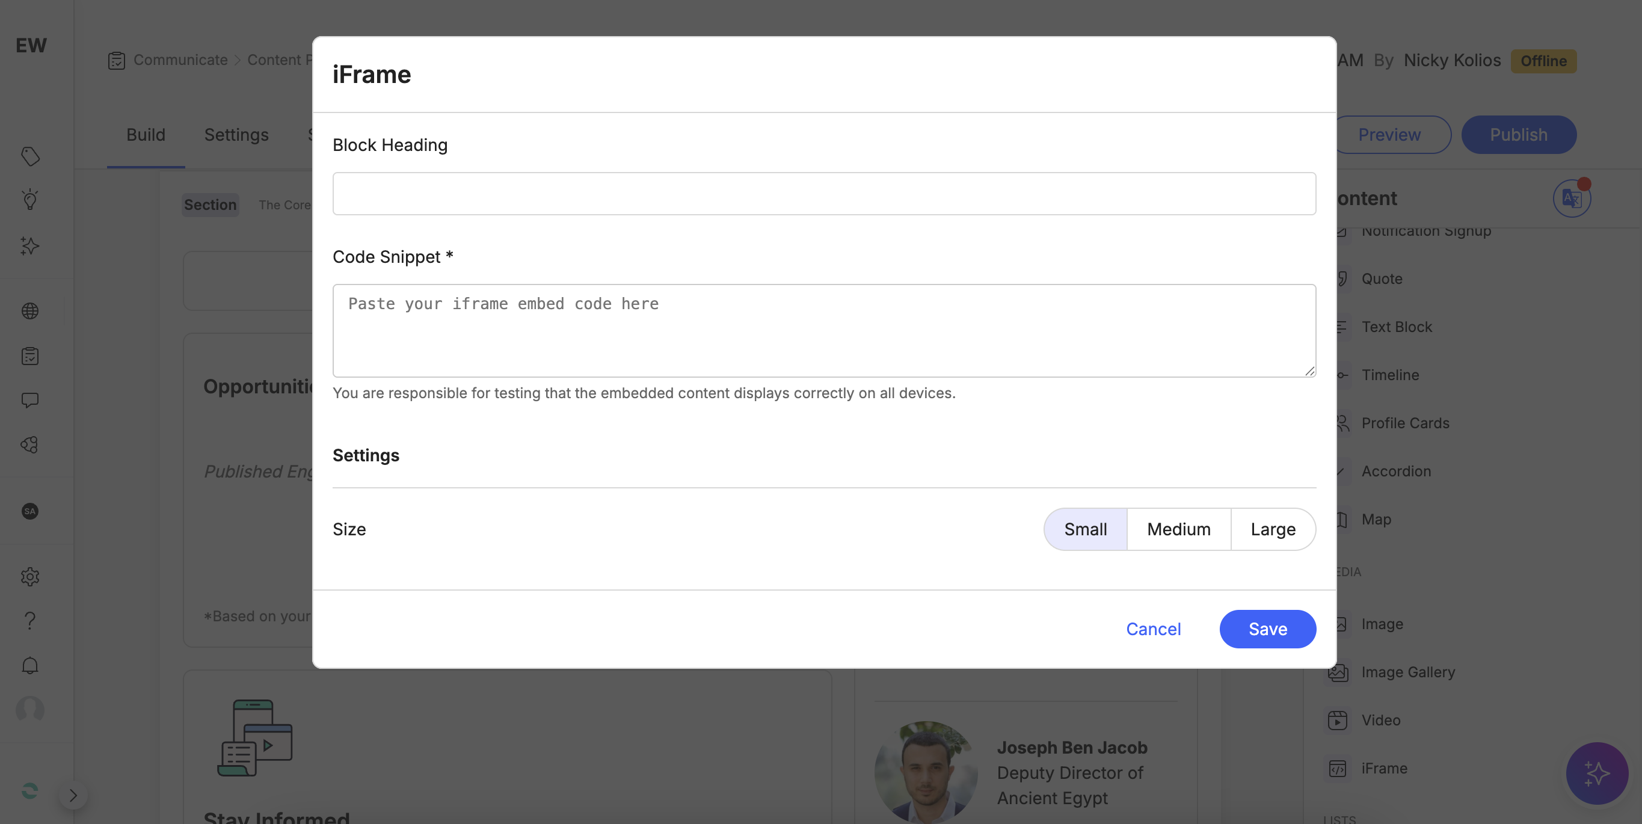Viewport: 1642px width, 824px height.
Task: Switch to the Settings tab
Action: 236,135
